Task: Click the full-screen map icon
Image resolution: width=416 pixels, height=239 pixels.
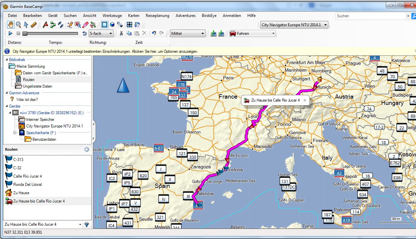Action: [x=129, y=25]
